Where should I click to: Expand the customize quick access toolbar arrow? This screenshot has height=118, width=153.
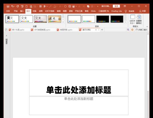pyautogui.click(x=98, y=6)
